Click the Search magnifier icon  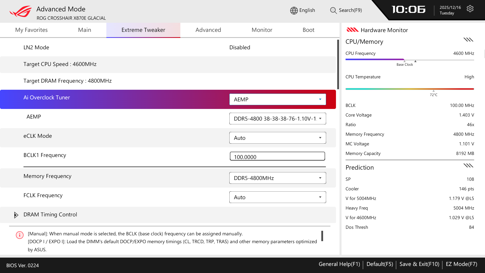tap(333, 10)
